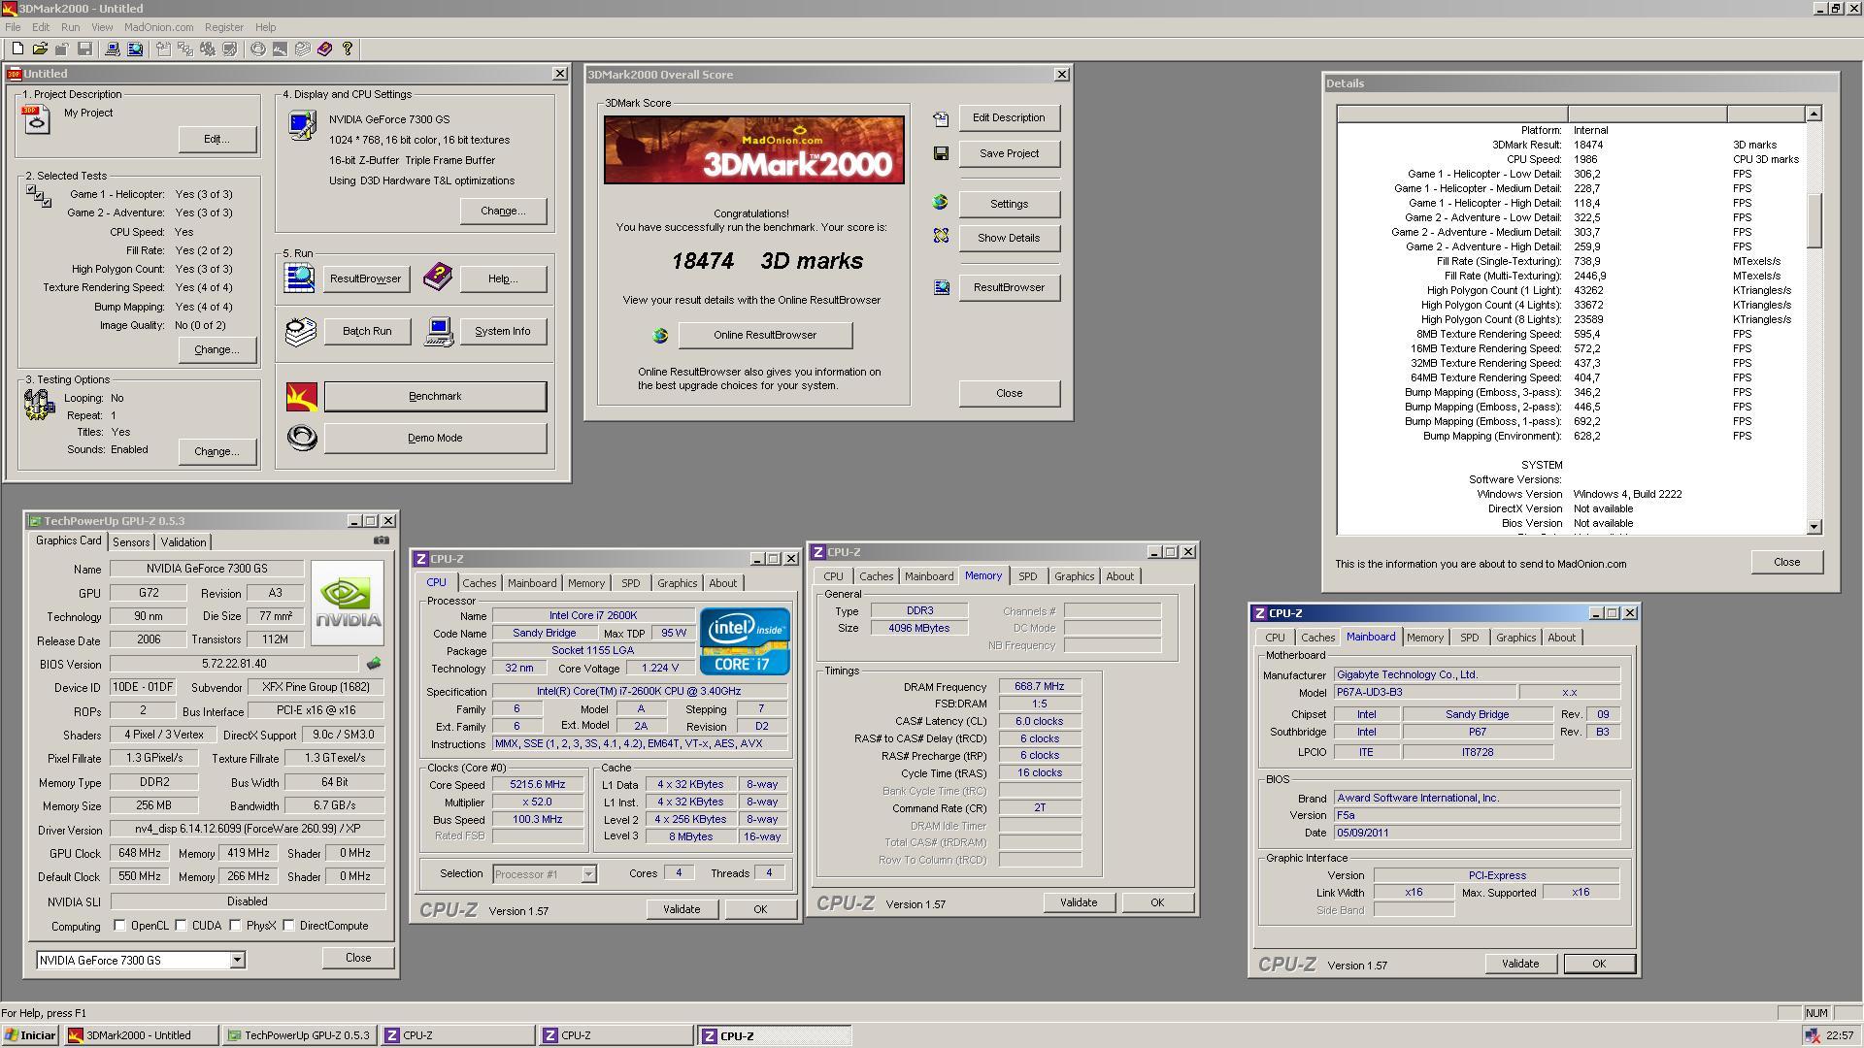Click the Intel Core i7 logo in CPU-Z
This screenshot has height=1048, width=1864.
tap(745, 641)
